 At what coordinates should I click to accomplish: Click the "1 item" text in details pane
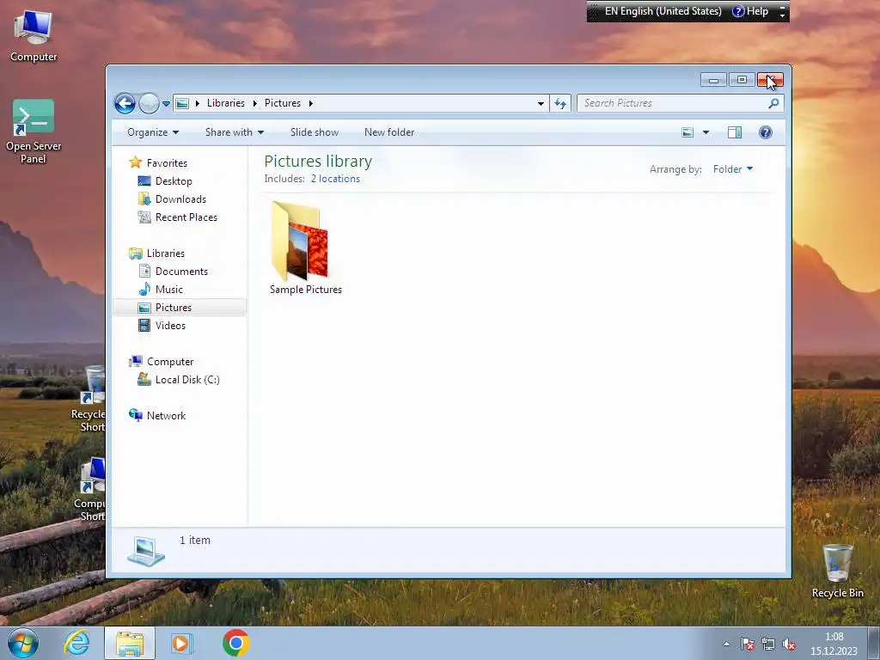(195, 541)
